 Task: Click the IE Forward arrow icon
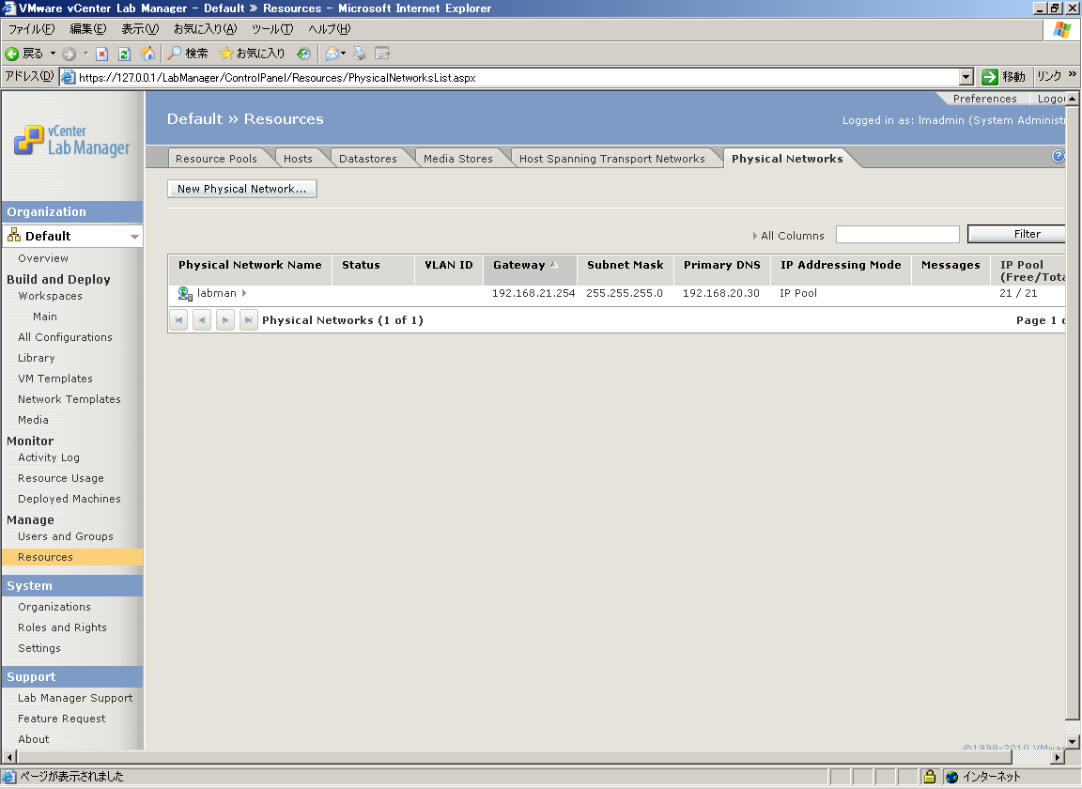click(x=69, y=54)
